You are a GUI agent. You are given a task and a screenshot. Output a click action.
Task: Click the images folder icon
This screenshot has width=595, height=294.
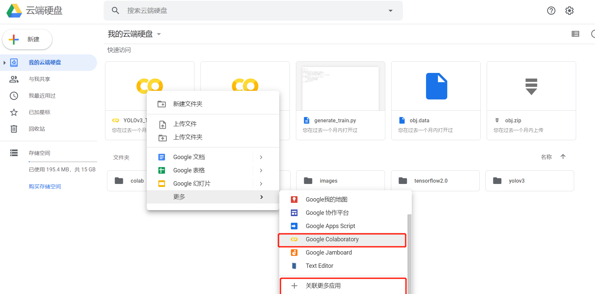coord(308,181)
